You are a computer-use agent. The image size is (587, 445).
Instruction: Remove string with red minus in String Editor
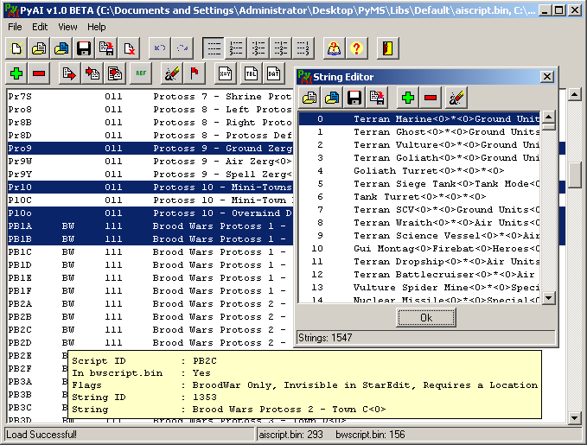(431, 98)
